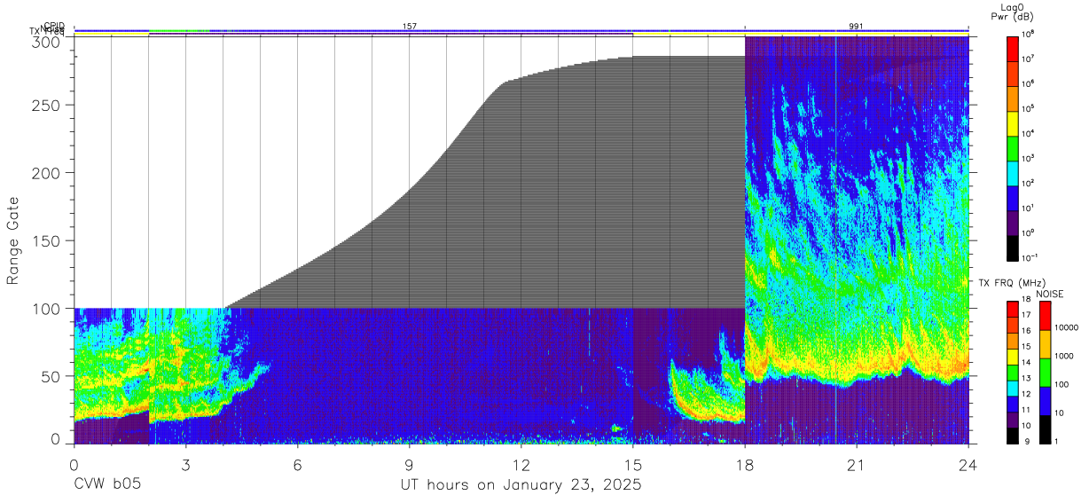Click the NOISE colorbar label '10000'
The height and width of the screenshot is (503, 1089).
point(1068,328)
